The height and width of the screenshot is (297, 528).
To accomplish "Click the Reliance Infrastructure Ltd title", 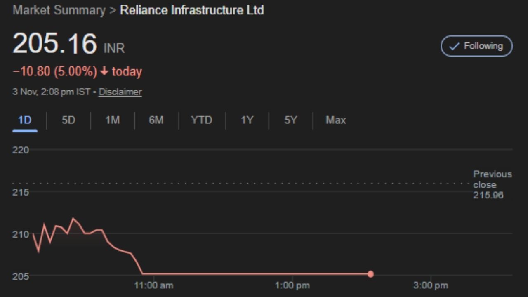I will click(192, 10).
